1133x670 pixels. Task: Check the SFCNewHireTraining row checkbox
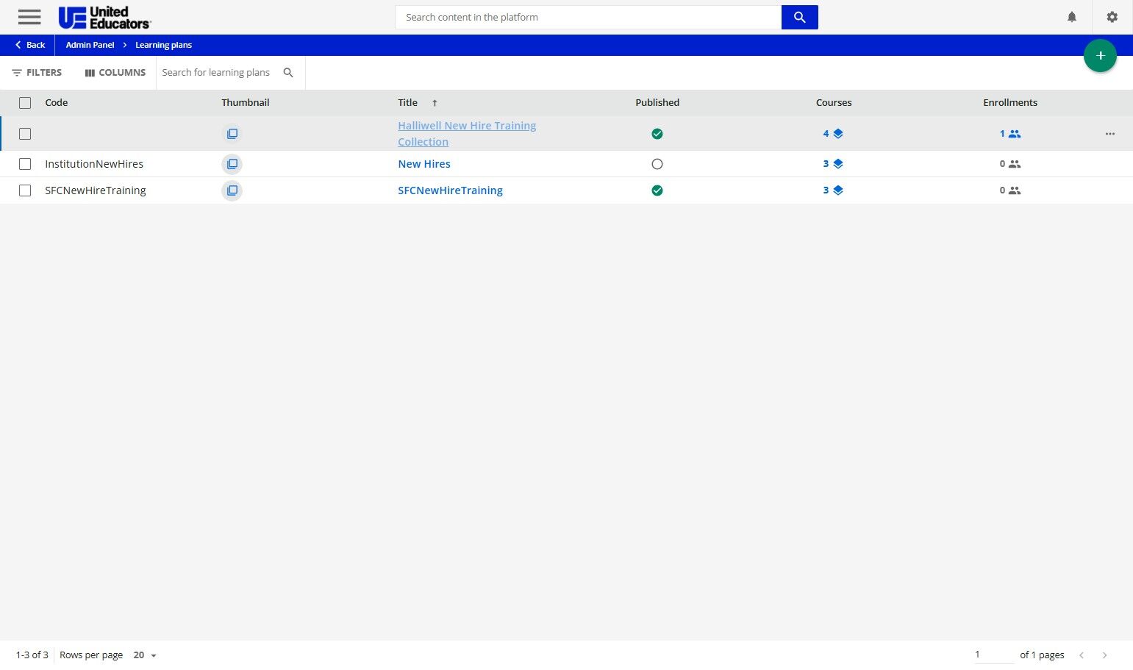point(25,190)
